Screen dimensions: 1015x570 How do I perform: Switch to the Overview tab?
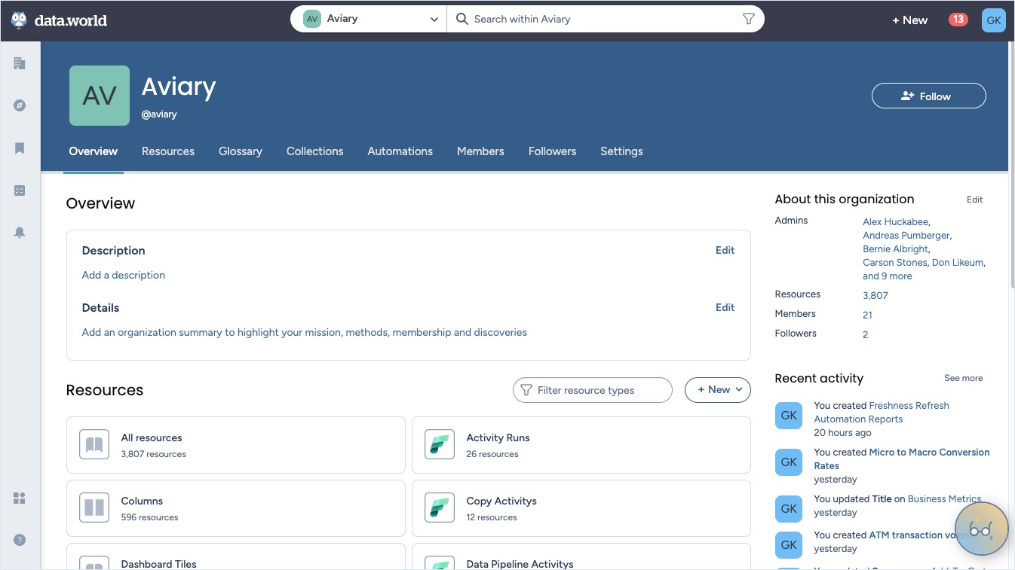(94, 151)
